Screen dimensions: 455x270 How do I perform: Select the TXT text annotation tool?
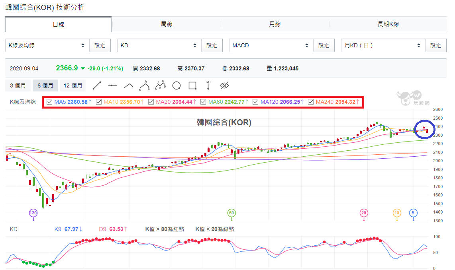[208, 85]
